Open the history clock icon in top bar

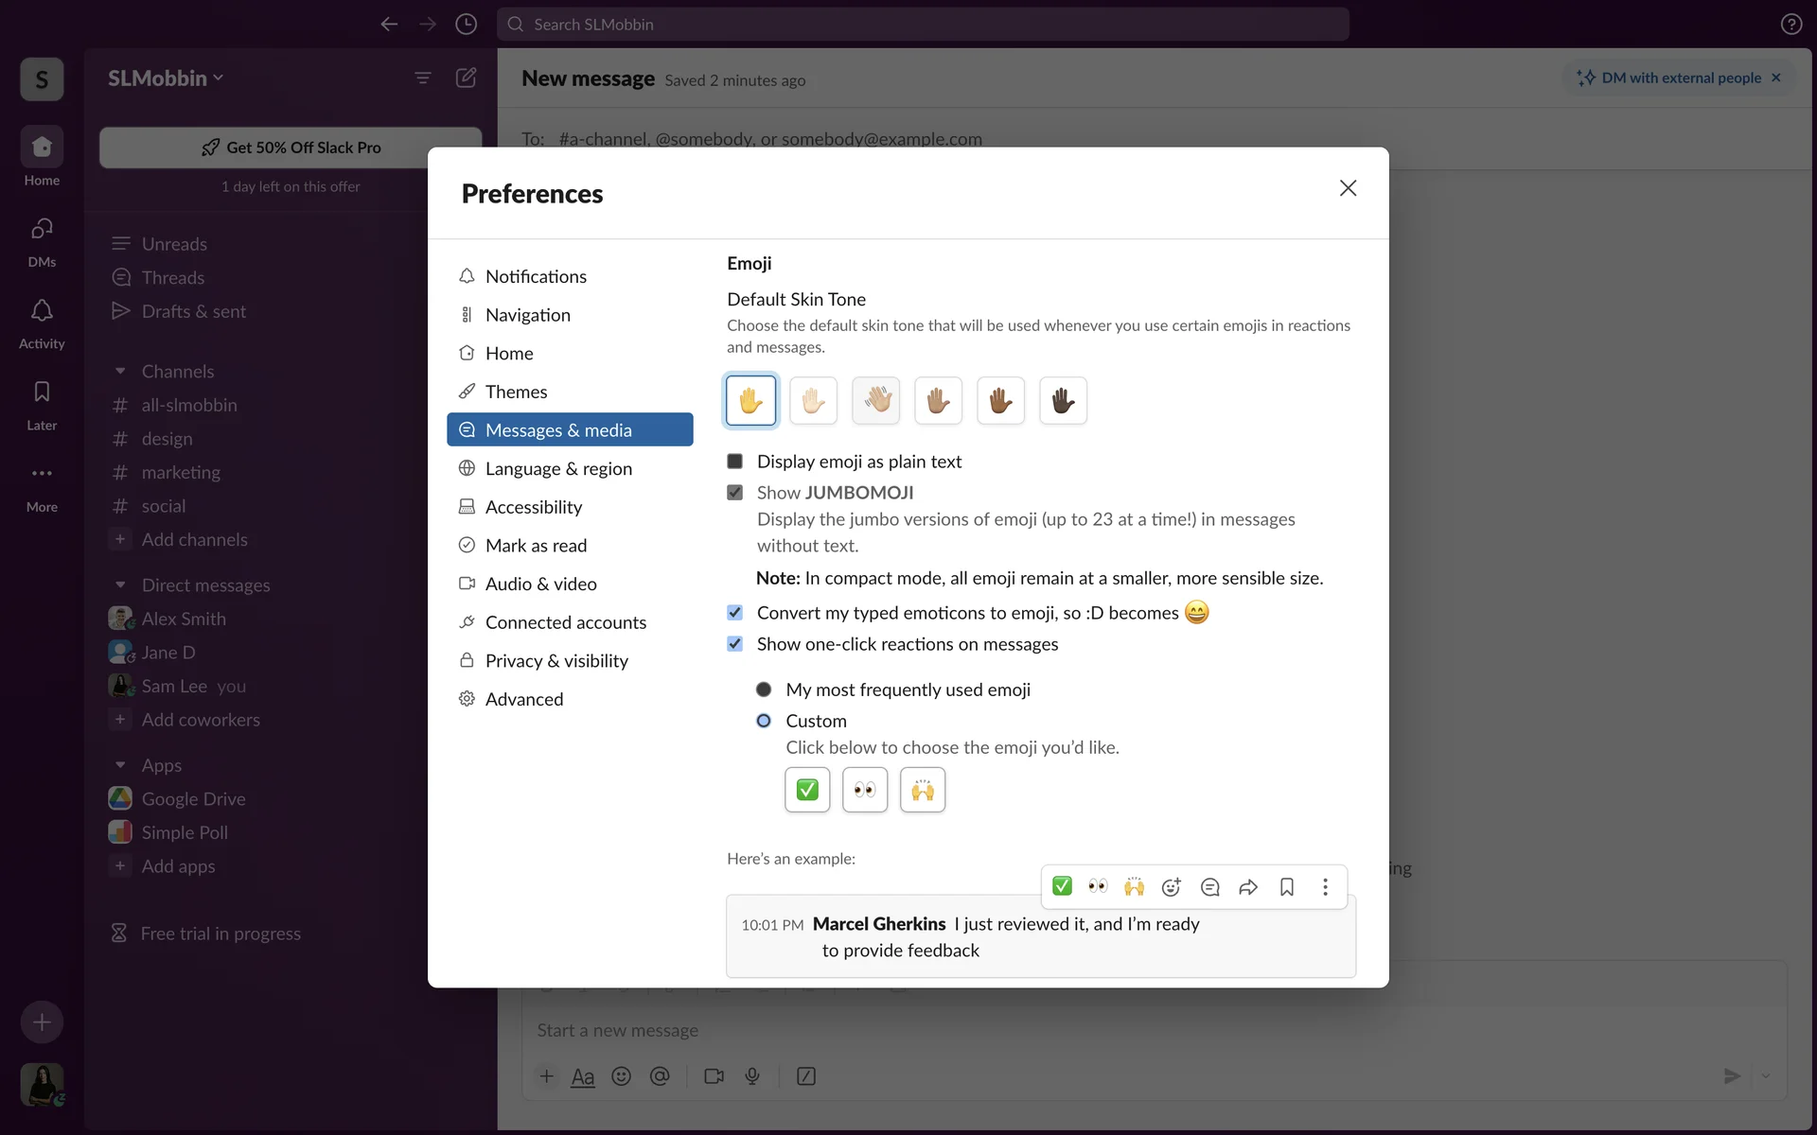pyautogui.click(x=466, y=25)
